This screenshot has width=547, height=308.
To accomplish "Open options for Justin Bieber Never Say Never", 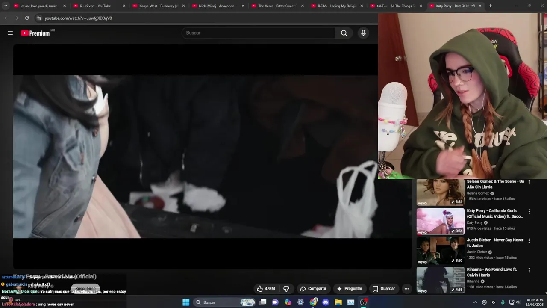I will click(529, 241).
